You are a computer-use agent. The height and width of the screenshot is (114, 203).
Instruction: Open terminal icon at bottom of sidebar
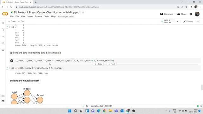(3, 101)
